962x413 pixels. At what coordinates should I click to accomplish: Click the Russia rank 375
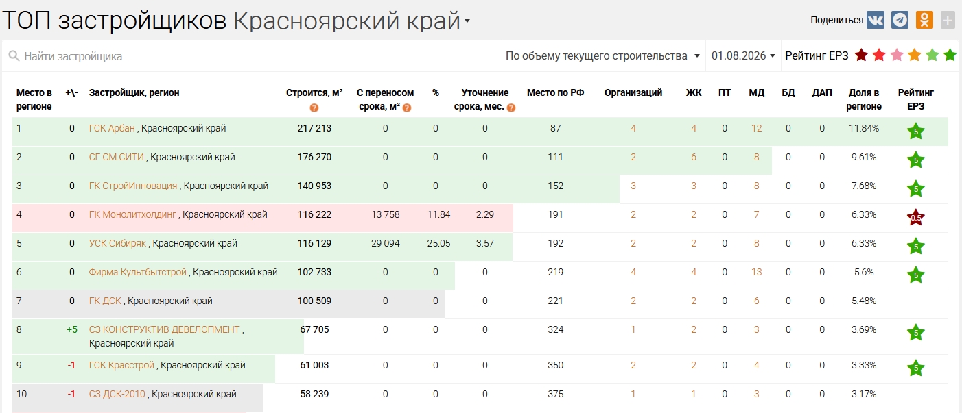point(555,394)
